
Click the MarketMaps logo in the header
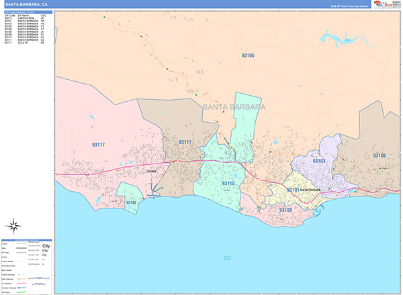[387, 5]
